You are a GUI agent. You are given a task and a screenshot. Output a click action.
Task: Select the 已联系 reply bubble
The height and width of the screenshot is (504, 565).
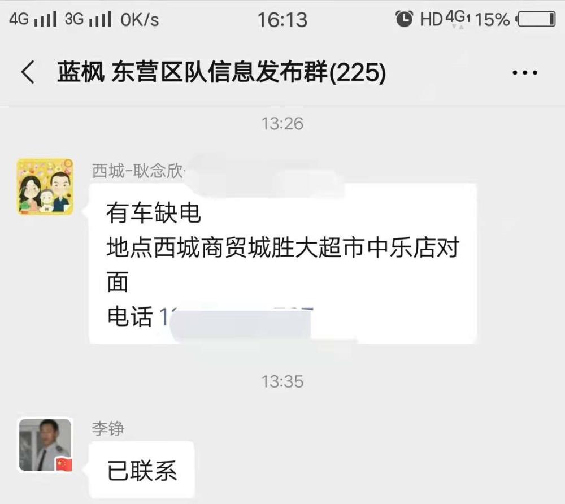pos(142,470)
